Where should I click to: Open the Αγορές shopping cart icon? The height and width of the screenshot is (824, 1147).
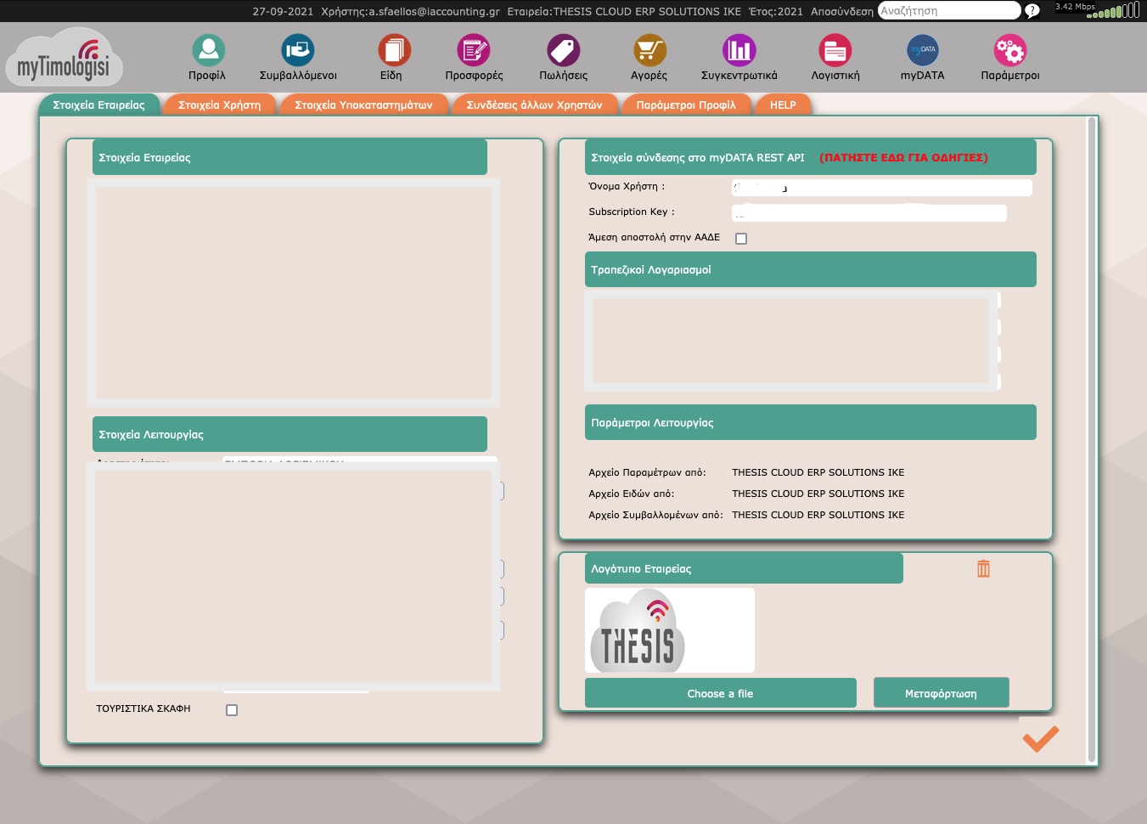click(649, 51)
